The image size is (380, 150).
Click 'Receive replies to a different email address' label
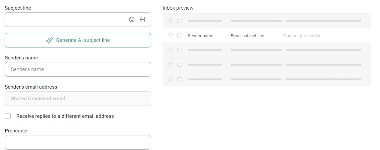tap(65, 116)
